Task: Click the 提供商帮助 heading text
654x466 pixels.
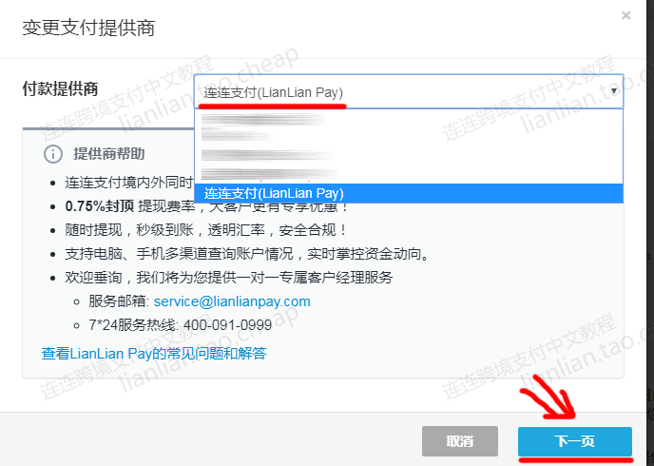Action: pyautogui.click(x=109, y=154)
